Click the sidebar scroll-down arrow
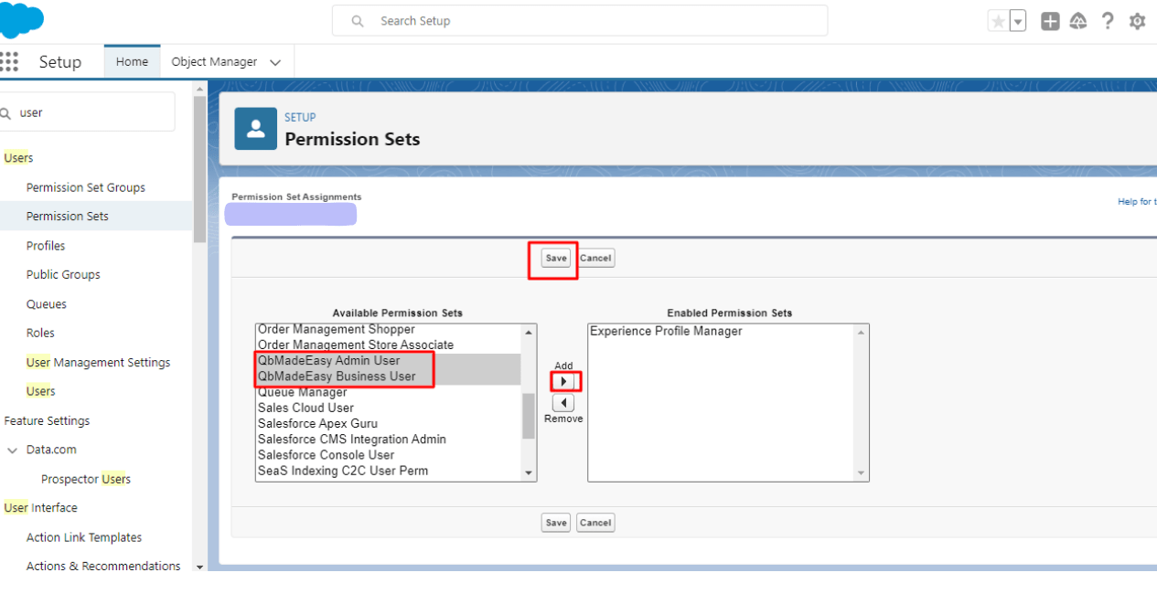The image size is (1157, 615). click(199, 567)
